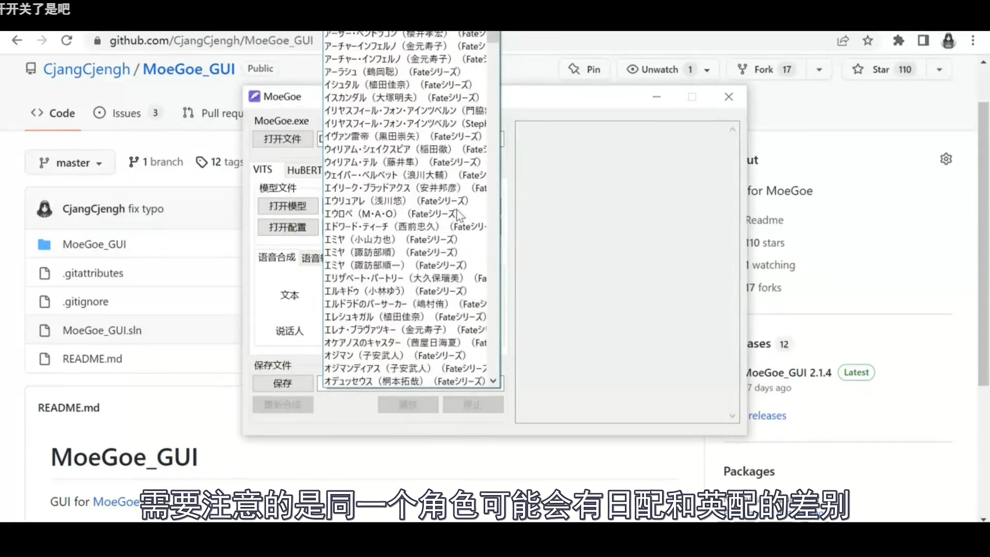Viewport: 990px width, 557px height.
Task: Switch to the Issues tab
Action: pos(126,113)
